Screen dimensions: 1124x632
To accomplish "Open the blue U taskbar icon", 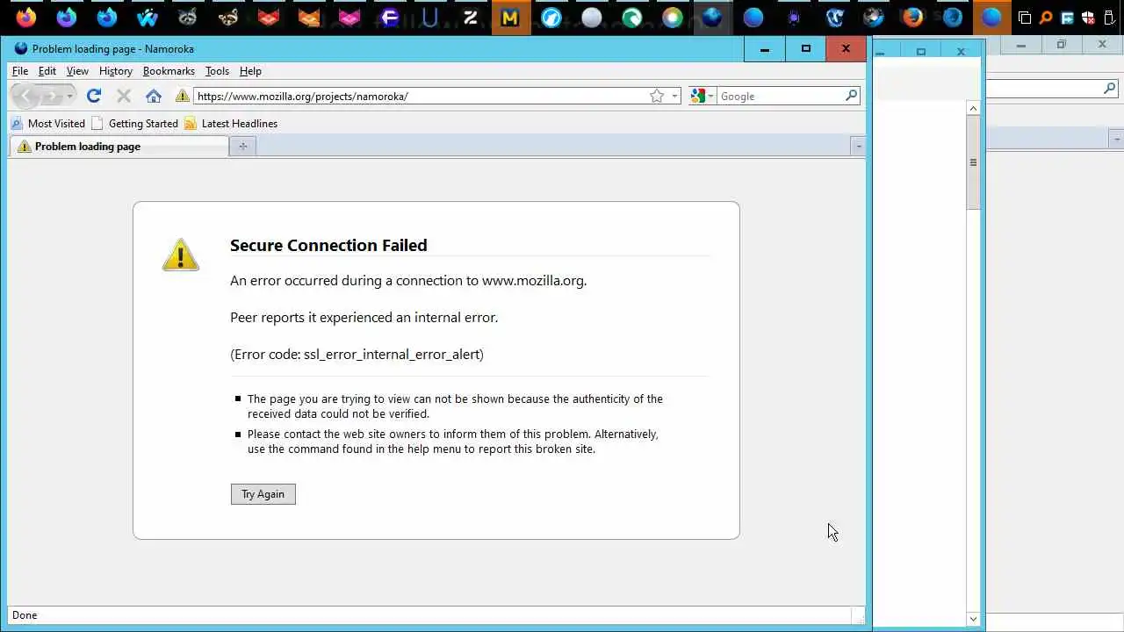I will [430, 18].
